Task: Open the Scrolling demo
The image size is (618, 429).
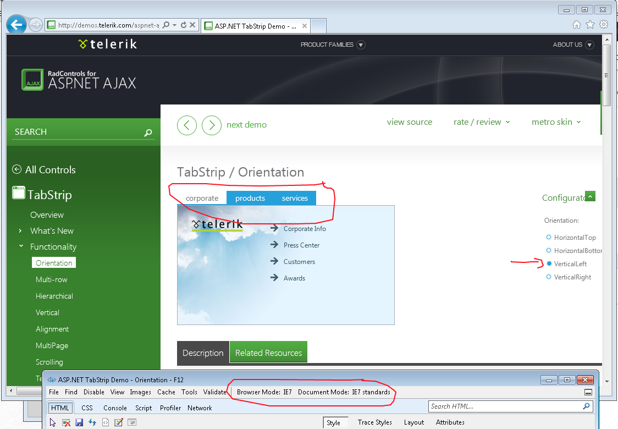Action: (49, 362)
